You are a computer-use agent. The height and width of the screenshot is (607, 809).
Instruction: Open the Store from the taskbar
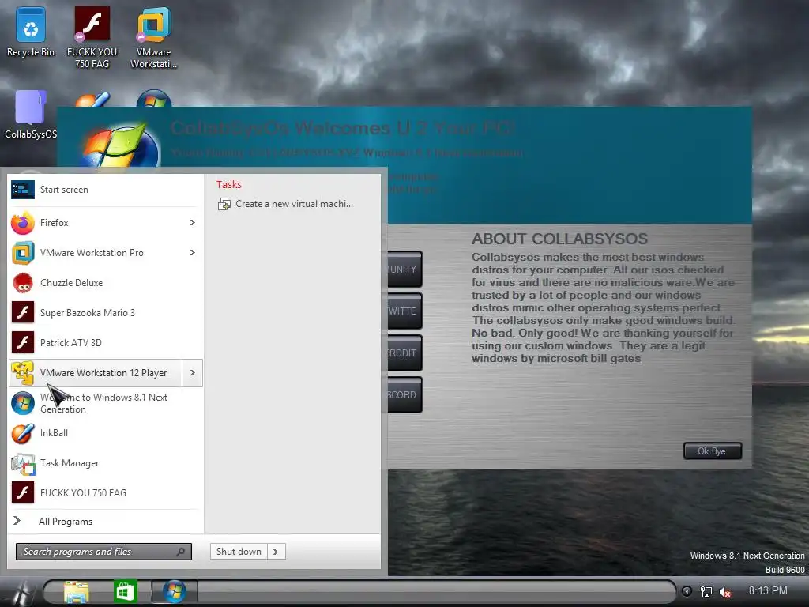click(126, 591)
